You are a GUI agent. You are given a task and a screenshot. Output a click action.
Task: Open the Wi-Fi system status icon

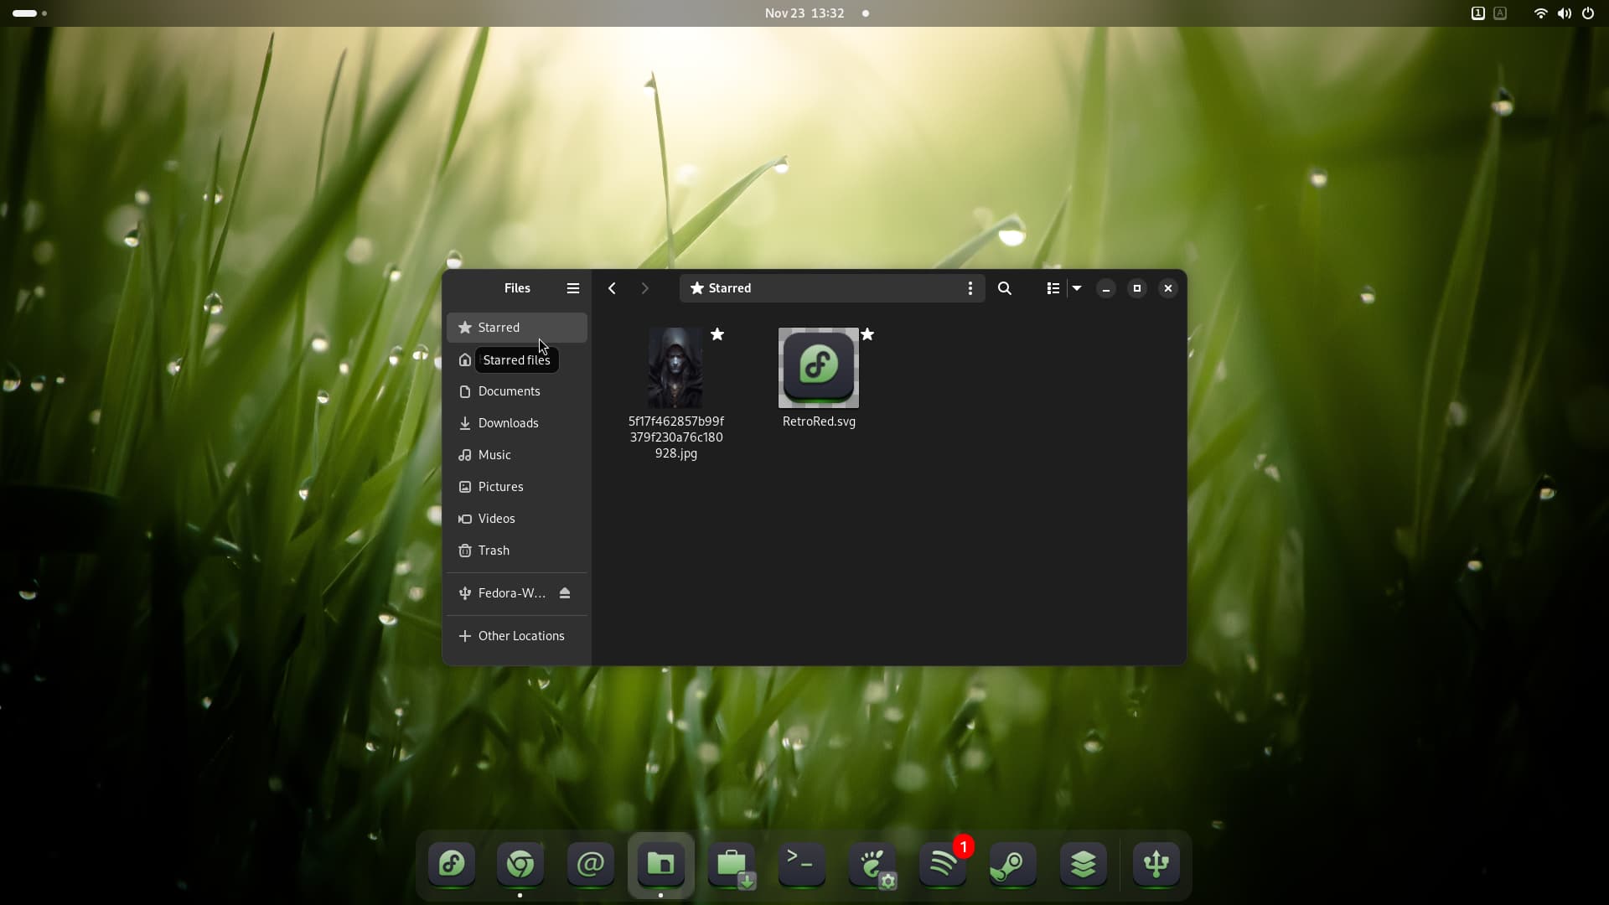pos(1540,13)
